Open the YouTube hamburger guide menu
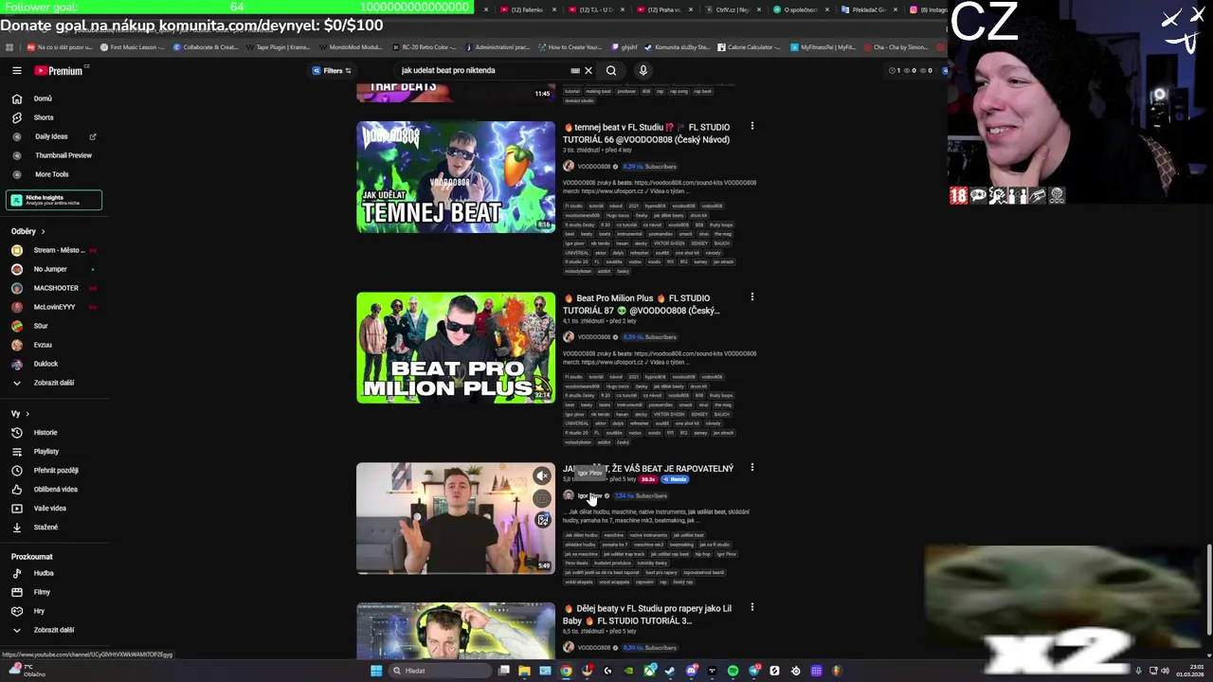The height and width of the screenshot is (682, 1213). (17, 70)
